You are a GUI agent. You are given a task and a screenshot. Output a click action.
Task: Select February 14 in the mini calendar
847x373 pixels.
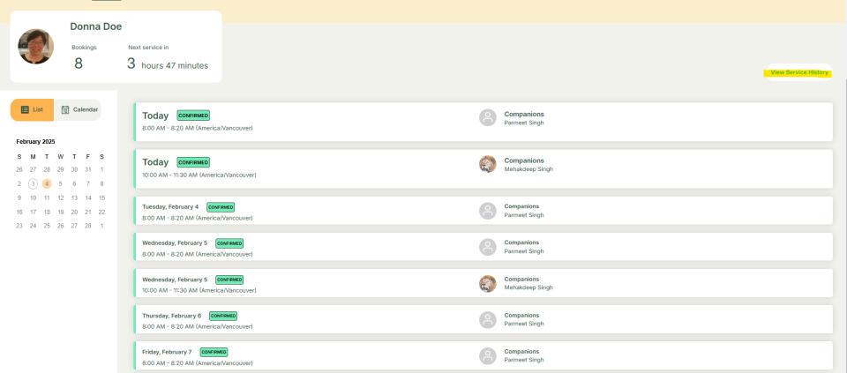(88, 198)
